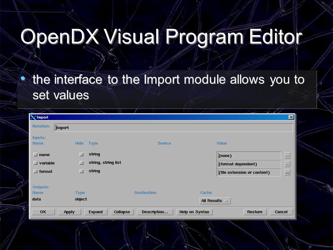Click the (none) value field
333x250 pixels.
pos(249,156)
